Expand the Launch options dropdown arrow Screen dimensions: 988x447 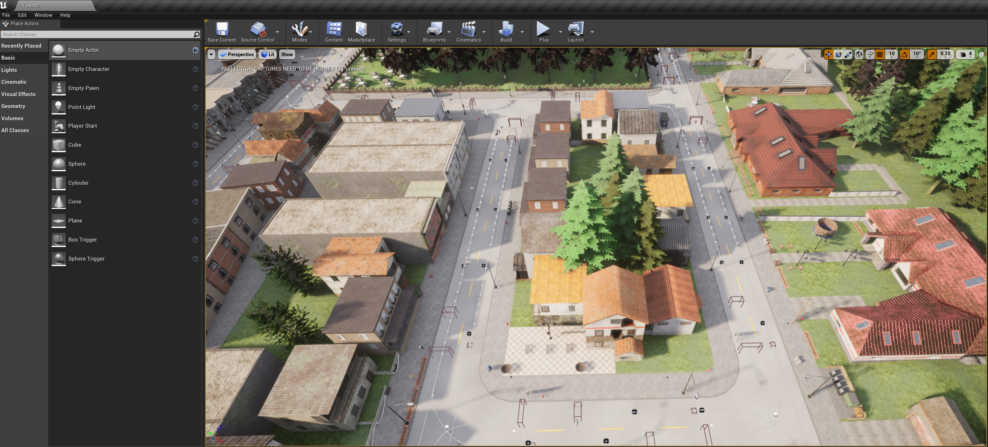[x=592, y=32]
